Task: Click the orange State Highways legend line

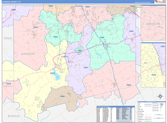Action: point(148,116)
